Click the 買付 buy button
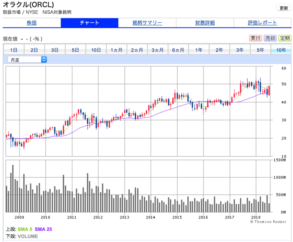Viewport: 293px width, 242px height. point(256,38)
